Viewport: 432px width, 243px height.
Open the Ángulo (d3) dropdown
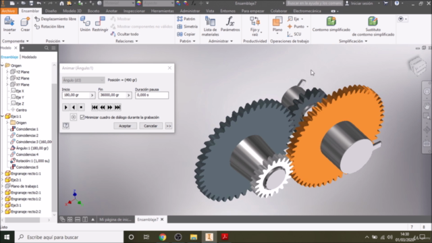pyautogui.click(x=83, y=80)
